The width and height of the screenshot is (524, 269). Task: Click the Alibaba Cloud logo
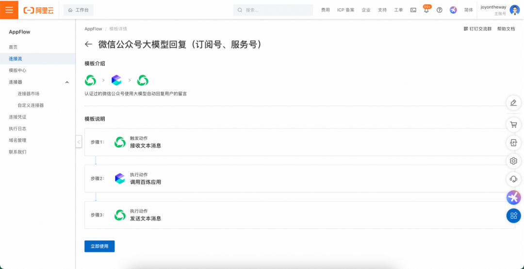38,10
